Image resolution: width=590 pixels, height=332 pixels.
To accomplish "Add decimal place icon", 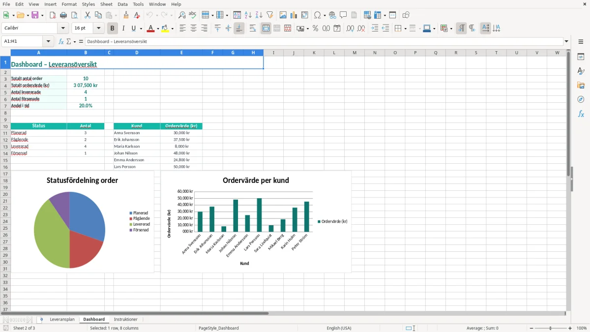I will 351,29.
